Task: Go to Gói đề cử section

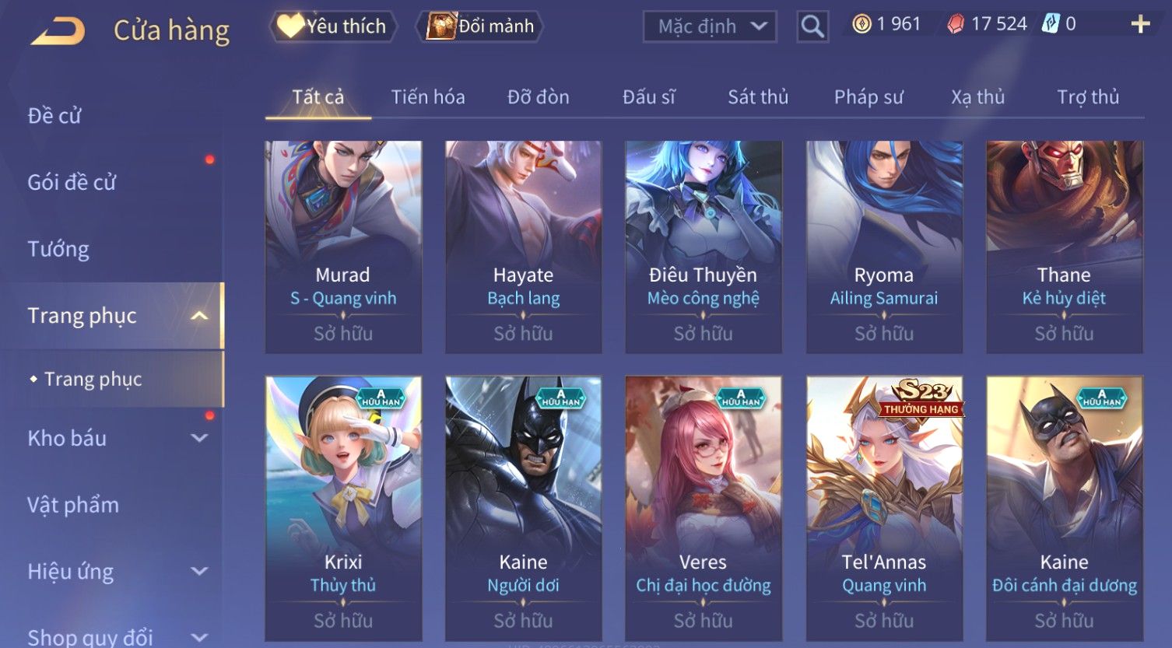Action: pyautogui.click(x=72, y=182)
